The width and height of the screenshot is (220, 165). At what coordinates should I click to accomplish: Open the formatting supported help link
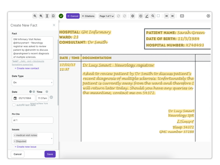[x=28, y=63]
